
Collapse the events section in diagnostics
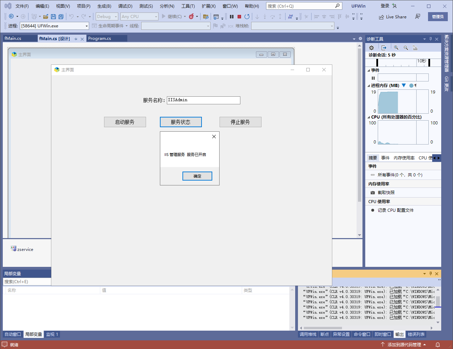point(369,70)
